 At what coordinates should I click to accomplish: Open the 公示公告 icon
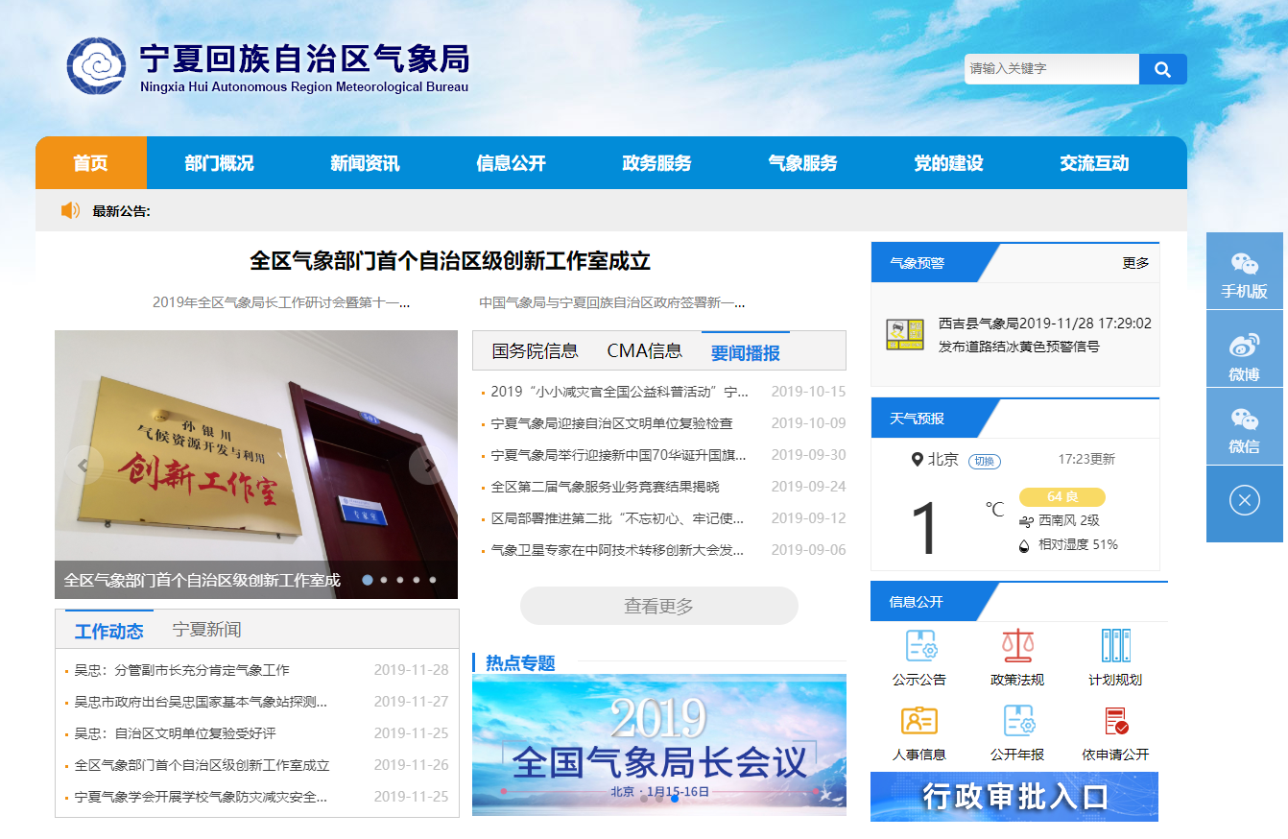(x=919, y=647)
